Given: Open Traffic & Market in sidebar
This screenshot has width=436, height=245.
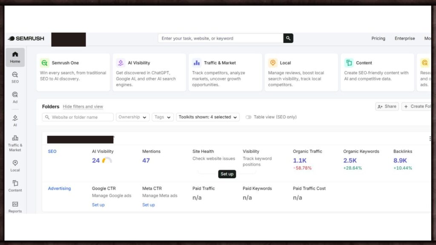Looking at the screenshot, I should [x=15, y=143].
